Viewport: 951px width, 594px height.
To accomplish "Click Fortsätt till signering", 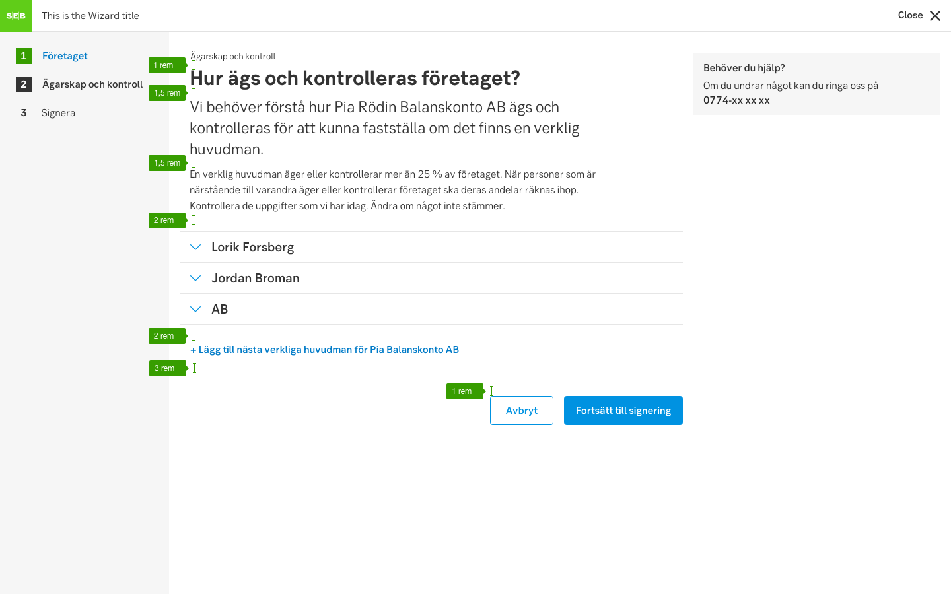I will coord(623,411).
